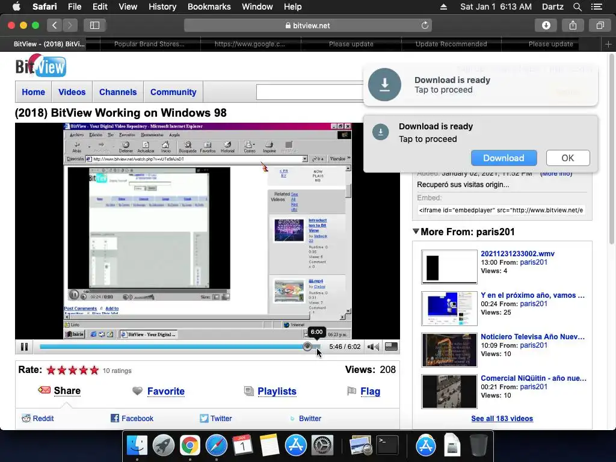Add the video to Favorite
The image size is (616, 462).
[166, 391]
